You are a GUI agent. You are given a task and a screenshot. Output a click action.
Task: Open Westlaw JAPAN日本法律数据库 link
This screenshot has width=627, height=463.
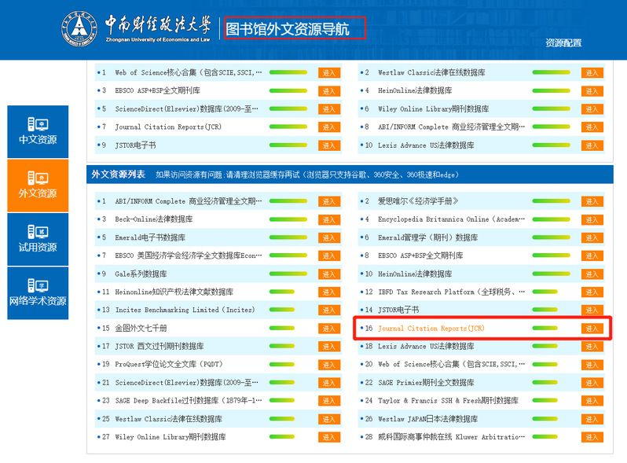438,419
